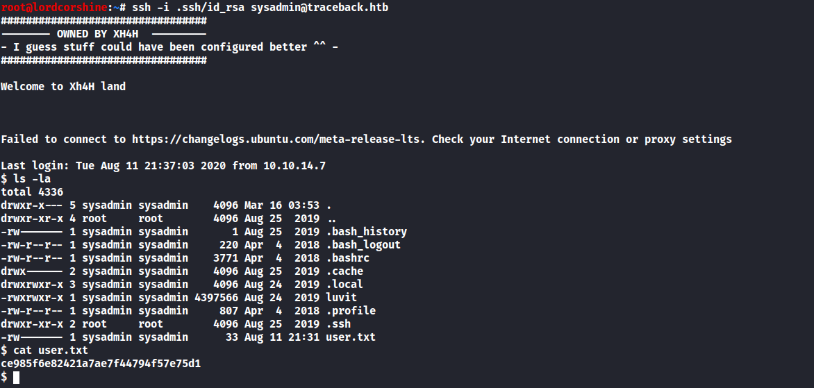Place cursor at the final shell prompt
Viewport: 814px width, 388px height.
click(16, 378)
